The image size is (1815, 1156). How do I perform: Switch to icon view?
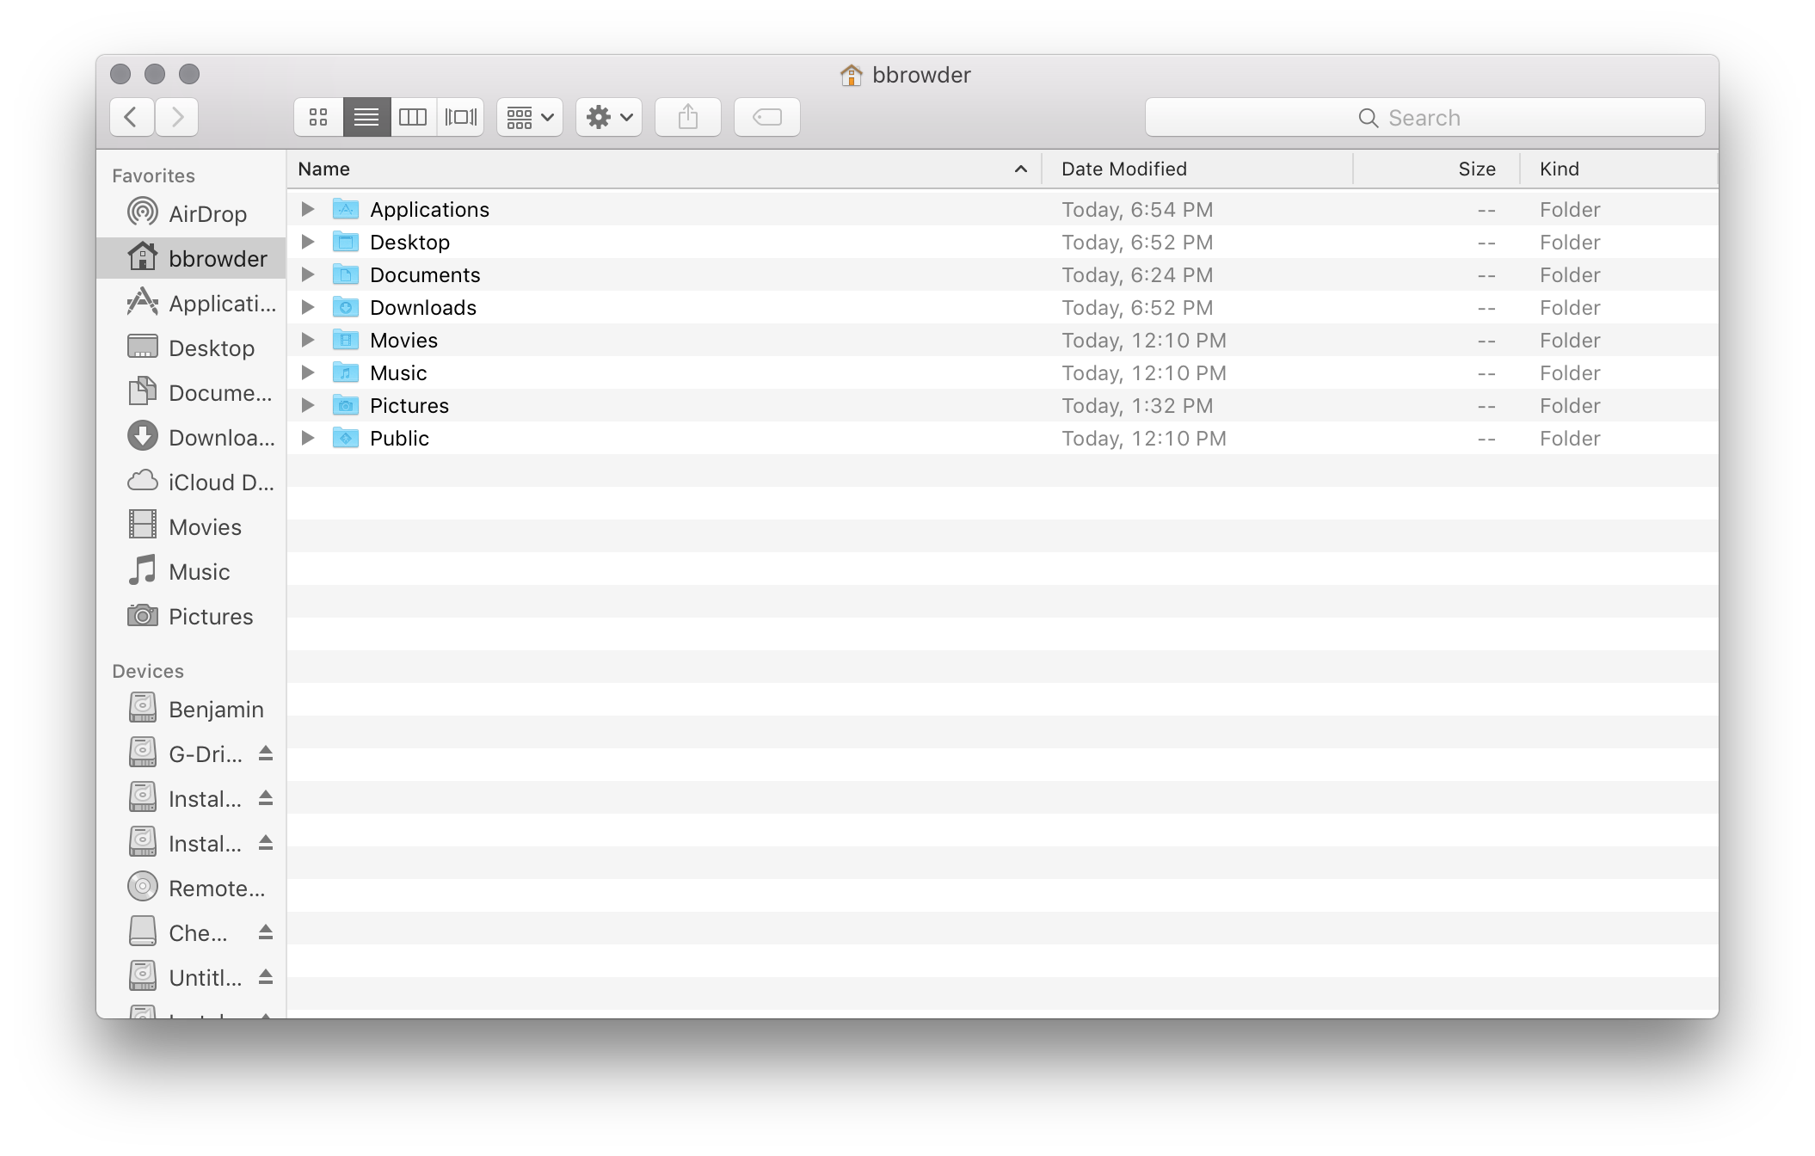click(x=318, y=117)
